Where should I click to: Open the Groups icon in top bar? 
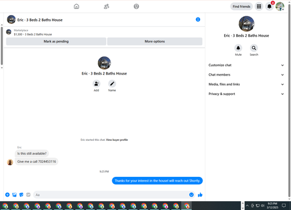[136, 6]
